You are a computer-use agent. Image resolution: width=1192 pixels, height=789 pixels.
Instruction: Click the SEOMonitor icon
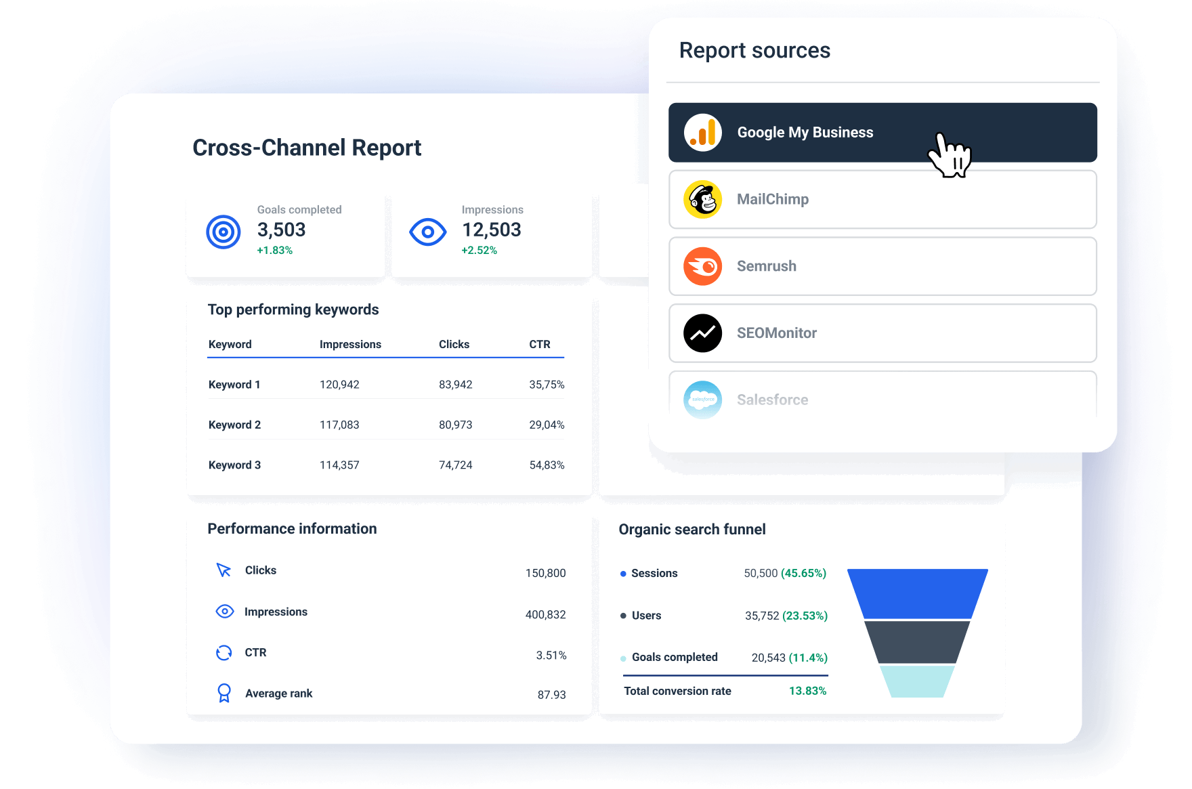click(702, 333)
